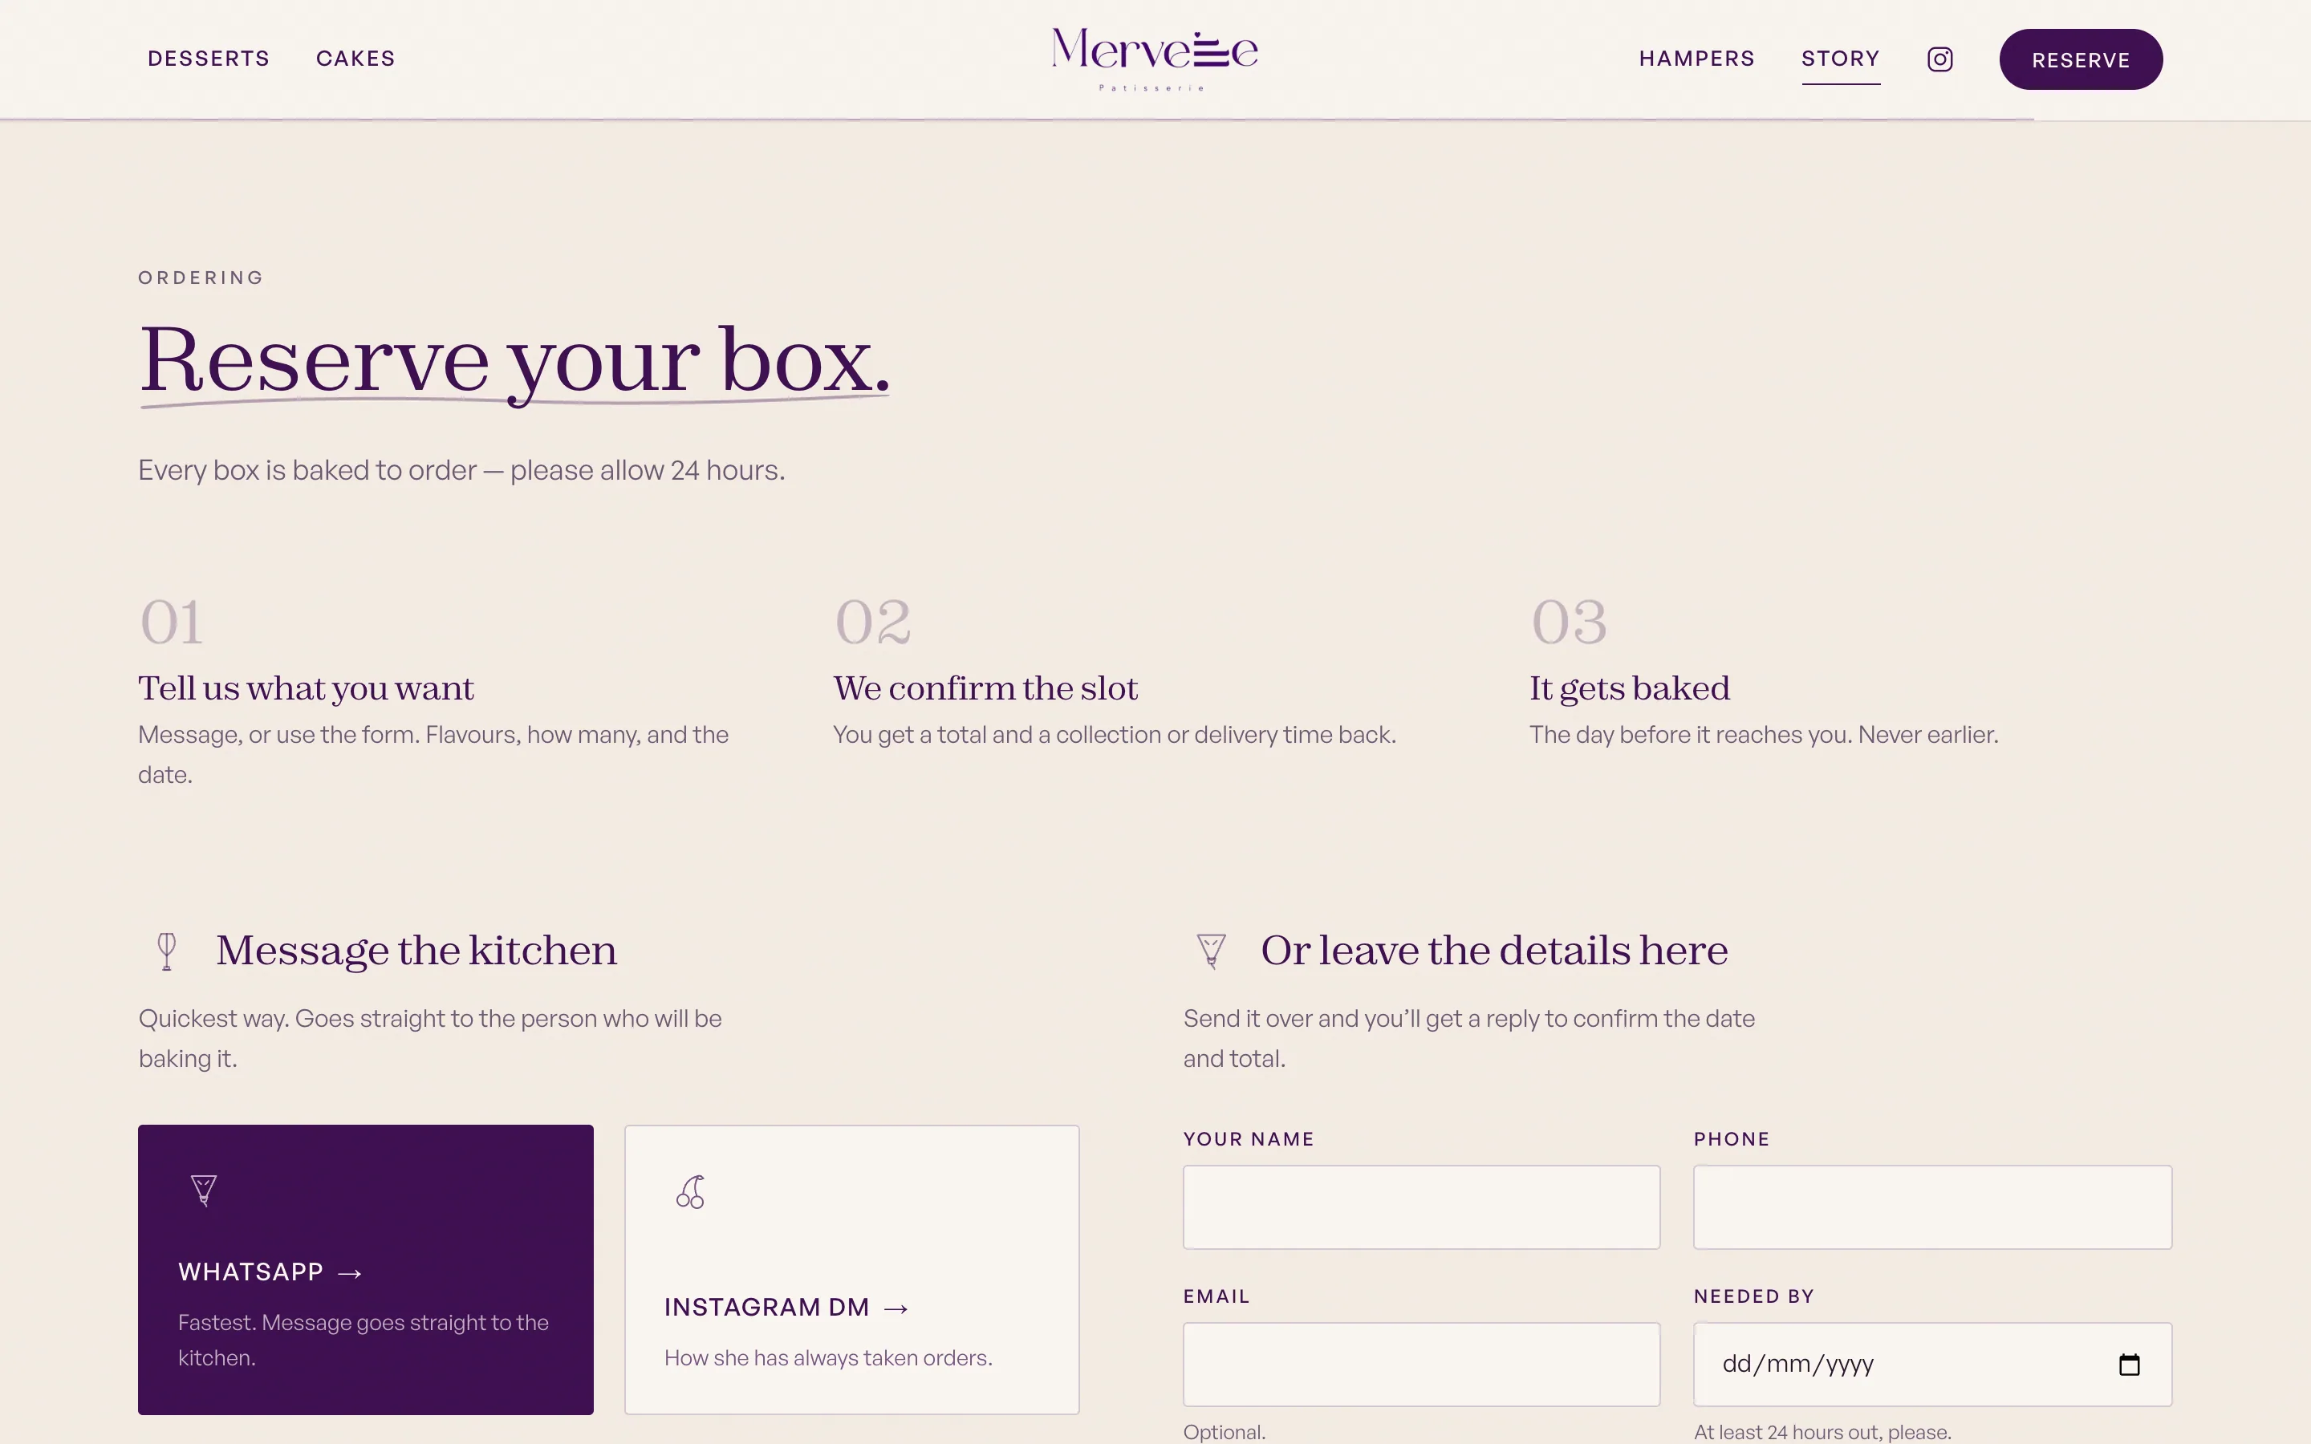Image resolution: width=2311 pixels, height=1444 pixels.
Task: Click the 'NEEDED BY' field label
Action: 1753,1297
